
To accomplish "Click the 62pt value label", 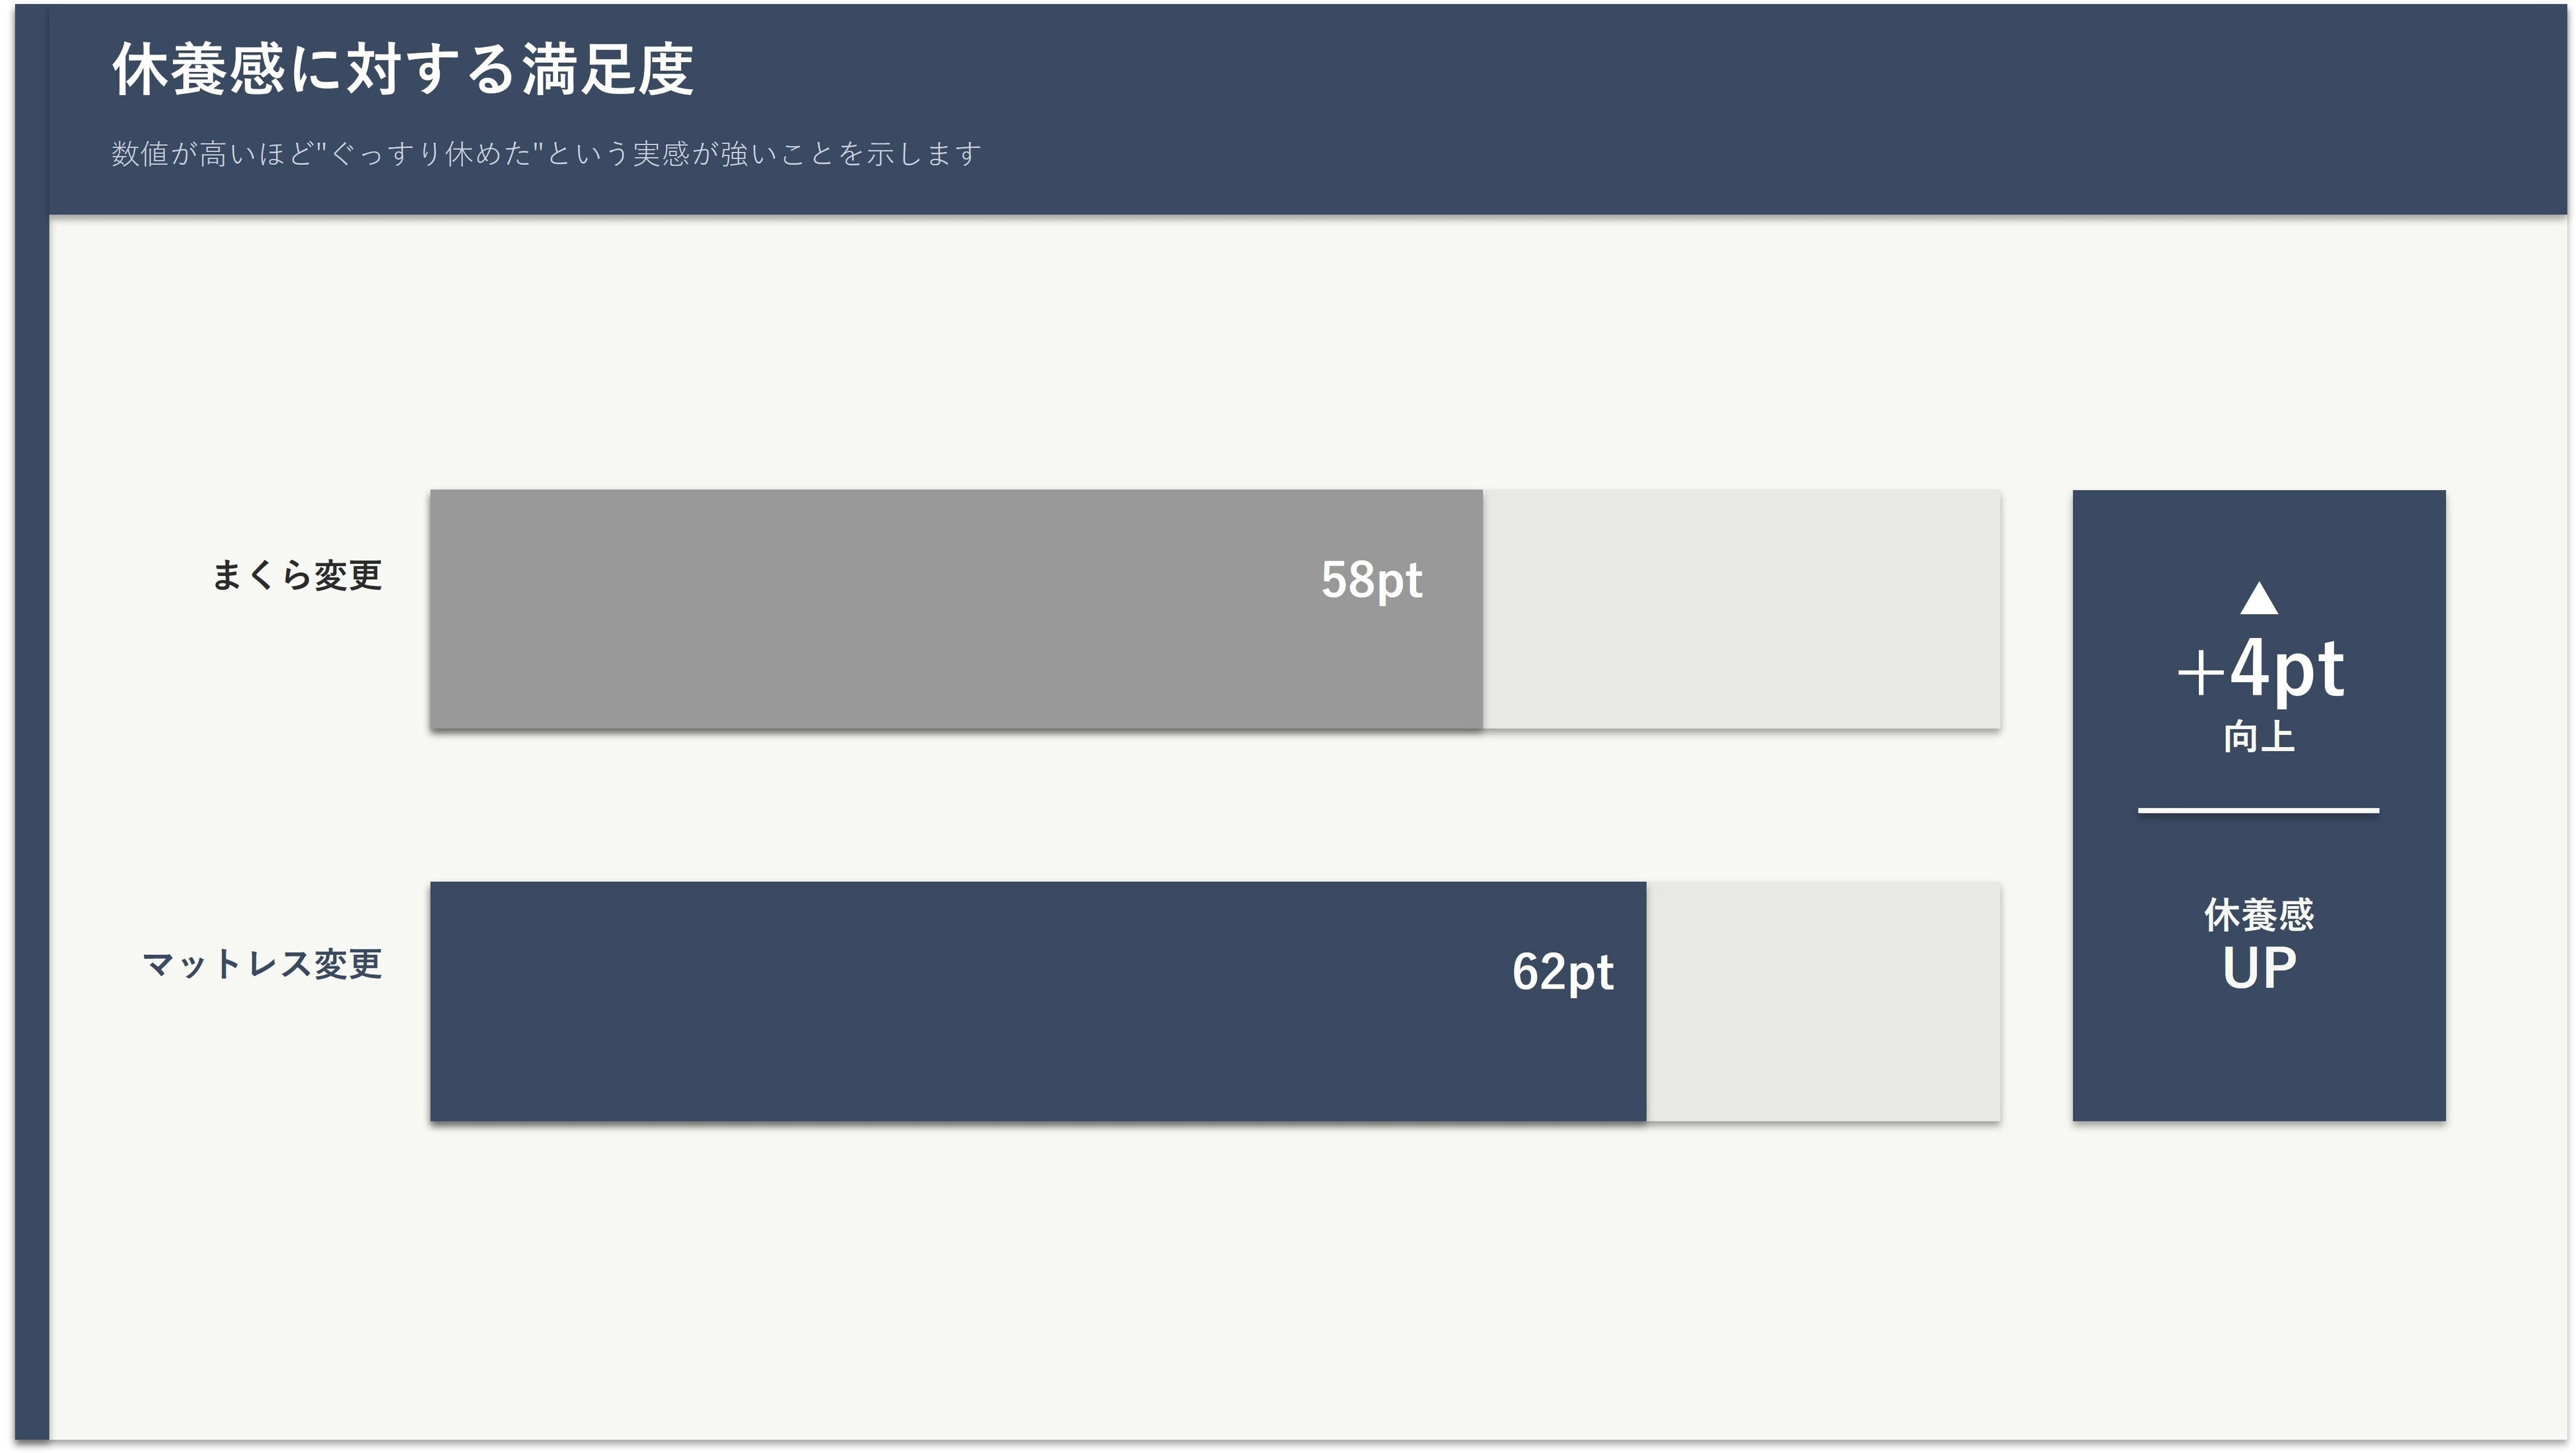I will click(1562, 972).
